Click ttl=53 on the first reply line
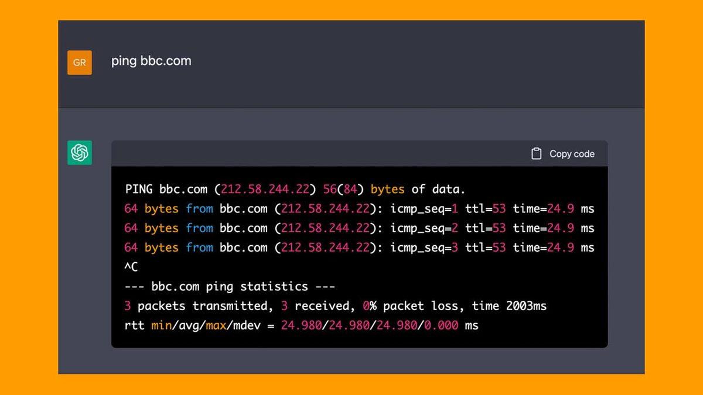This screenshot has height=395, width=703. 485,208
